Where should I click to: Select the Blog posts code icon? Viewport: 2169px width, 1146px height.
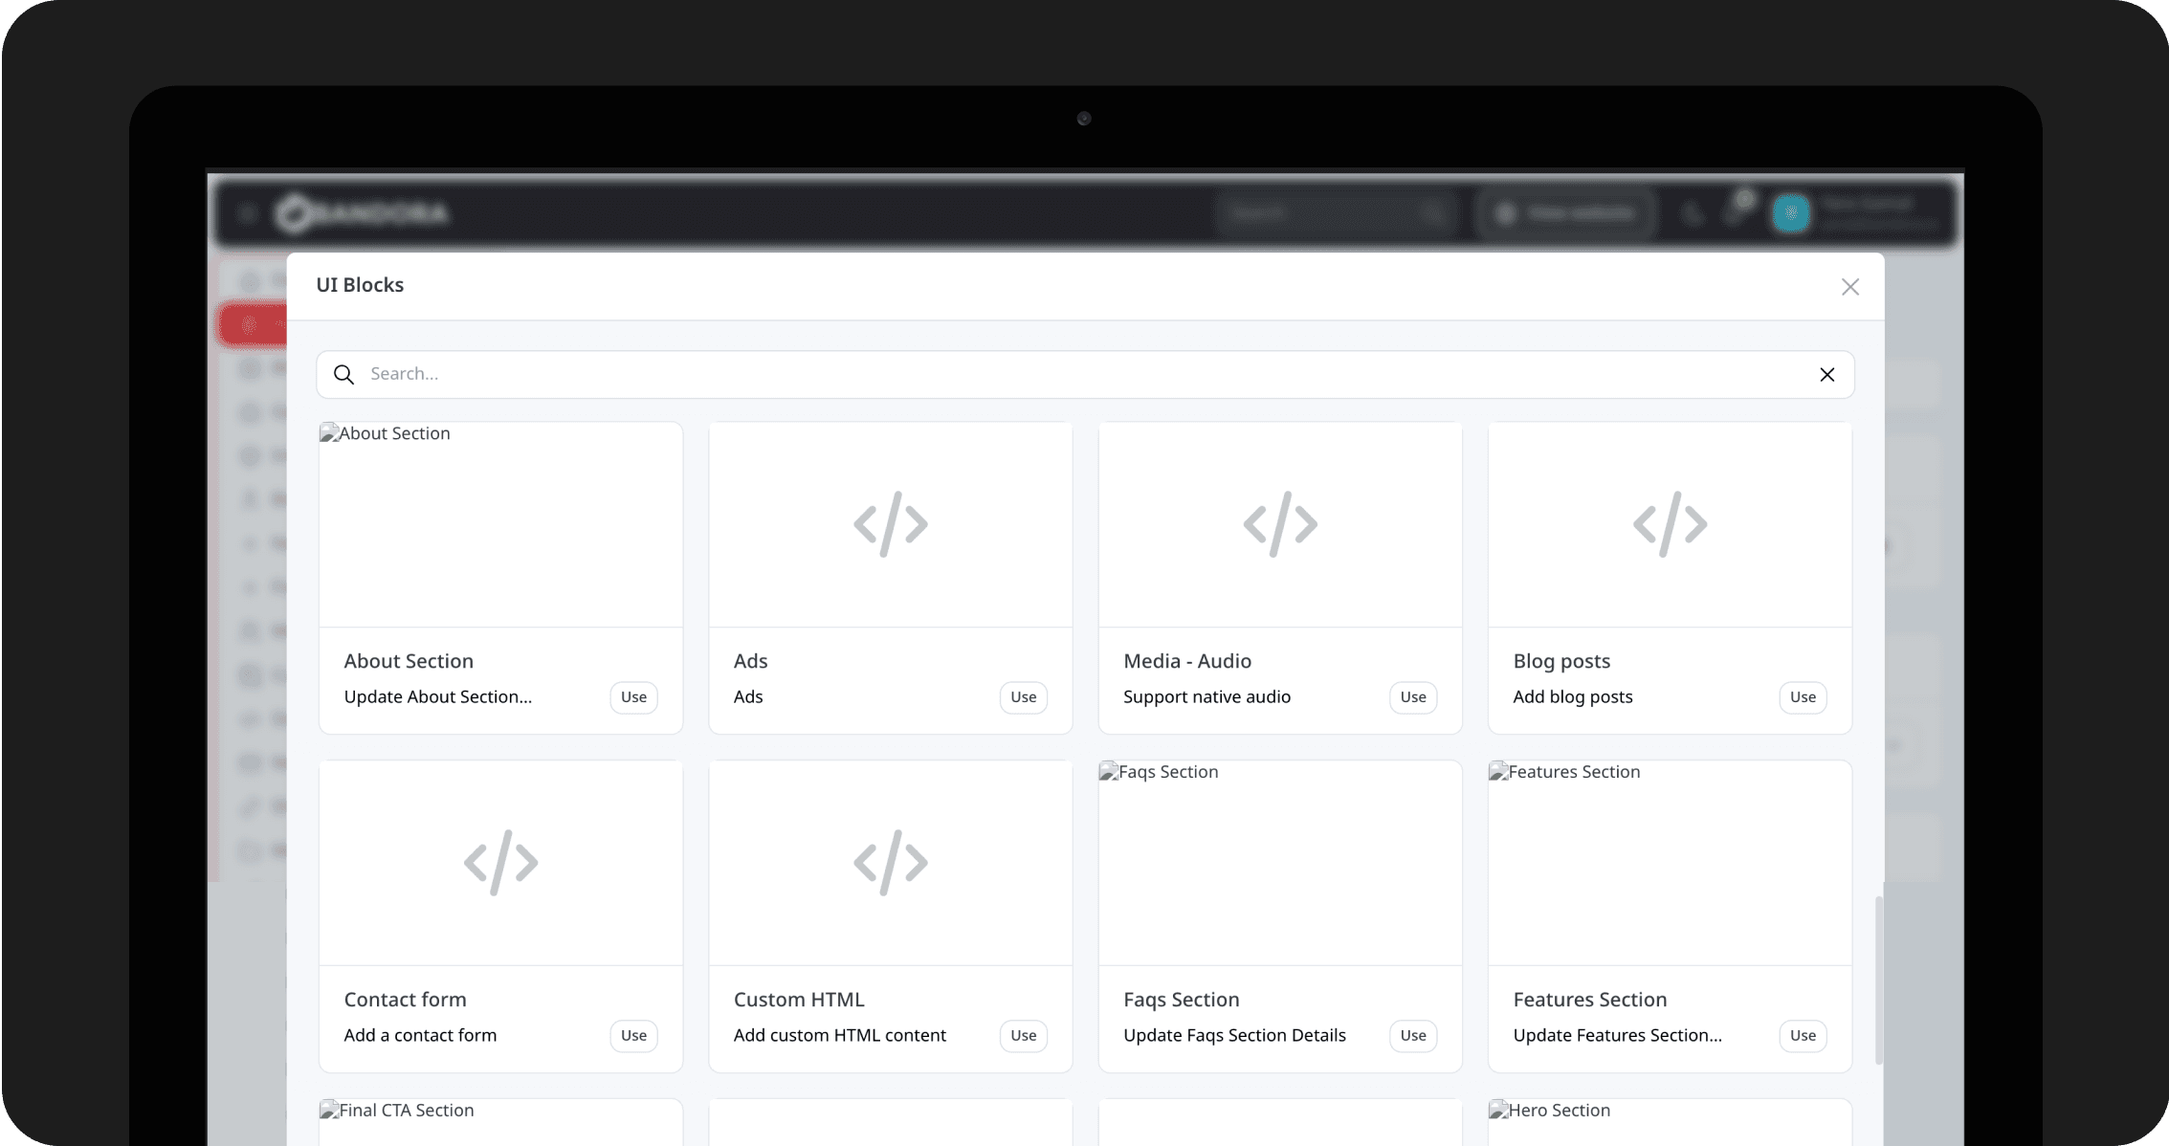click(1670, 524)
